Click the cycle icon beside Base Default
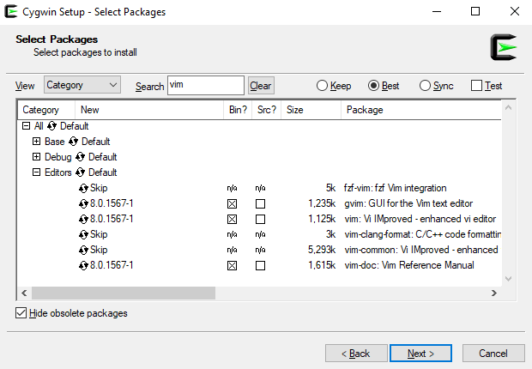The image size is (532, 369). (74, 142)
